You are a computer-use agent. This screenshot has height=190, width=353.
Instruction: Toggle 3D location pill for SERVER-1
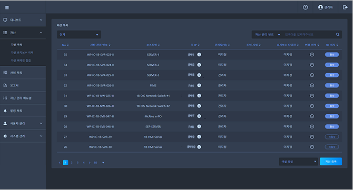[331, 54]
